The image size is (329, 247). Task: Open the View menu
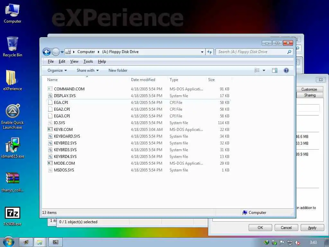point(74,61)
